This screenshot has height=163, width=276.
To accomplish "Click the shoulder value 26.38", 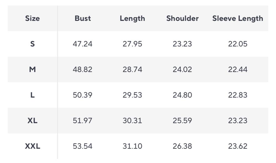I will [x=182, y=146].
